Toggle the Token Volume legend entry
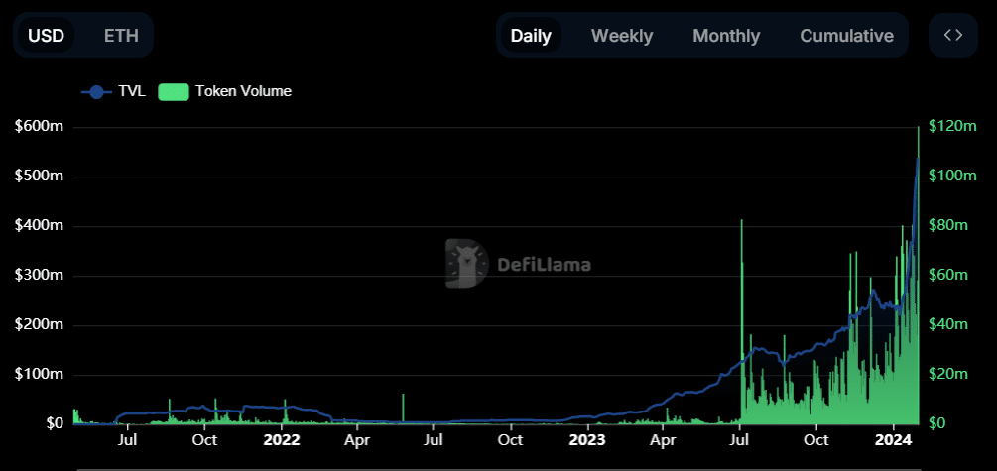Viewport: 997px width, 471px height. coord(224,91)
